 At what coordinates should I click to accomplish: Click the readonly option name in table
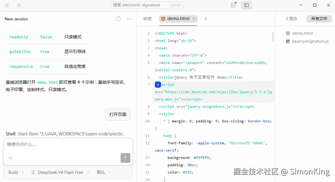pyautogui.click(x=19, y=37)
